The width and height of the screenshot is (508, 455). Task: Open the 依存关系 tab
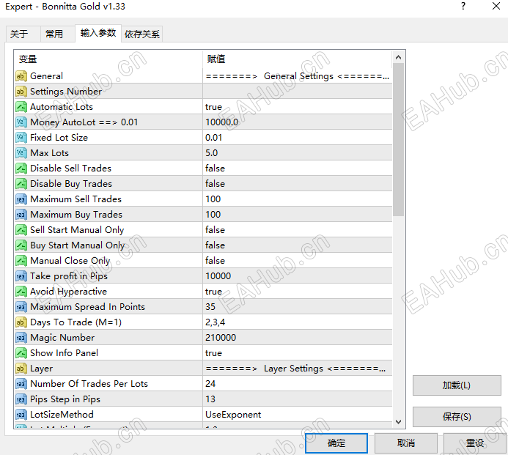click(x=142, y=34)
